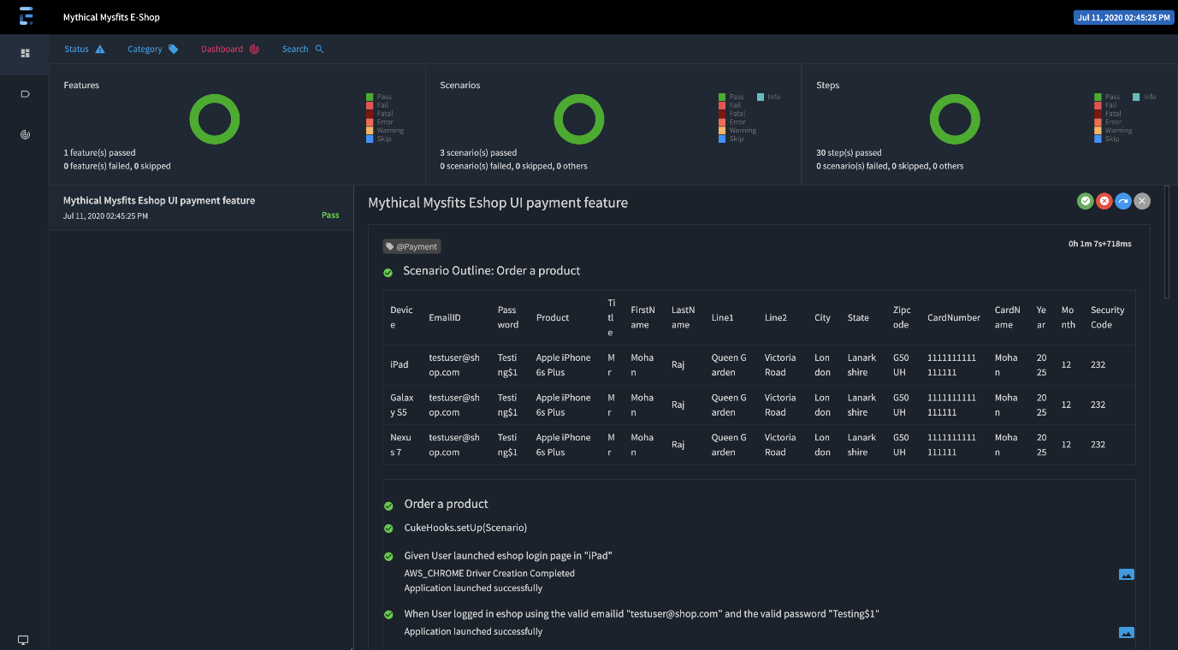Select Mythical Mysfits Eshop UI payment feature test
The width and height of the screenshot is (1178, 650).
point(201,208)
